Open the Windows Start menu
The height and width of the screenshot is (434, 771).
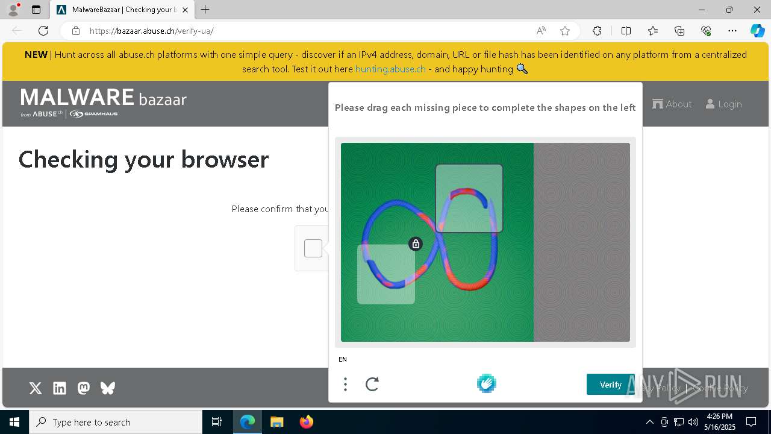click(x=14, y=422)
